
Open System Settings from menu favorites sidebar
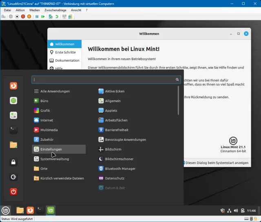click(x=13, y=115)
